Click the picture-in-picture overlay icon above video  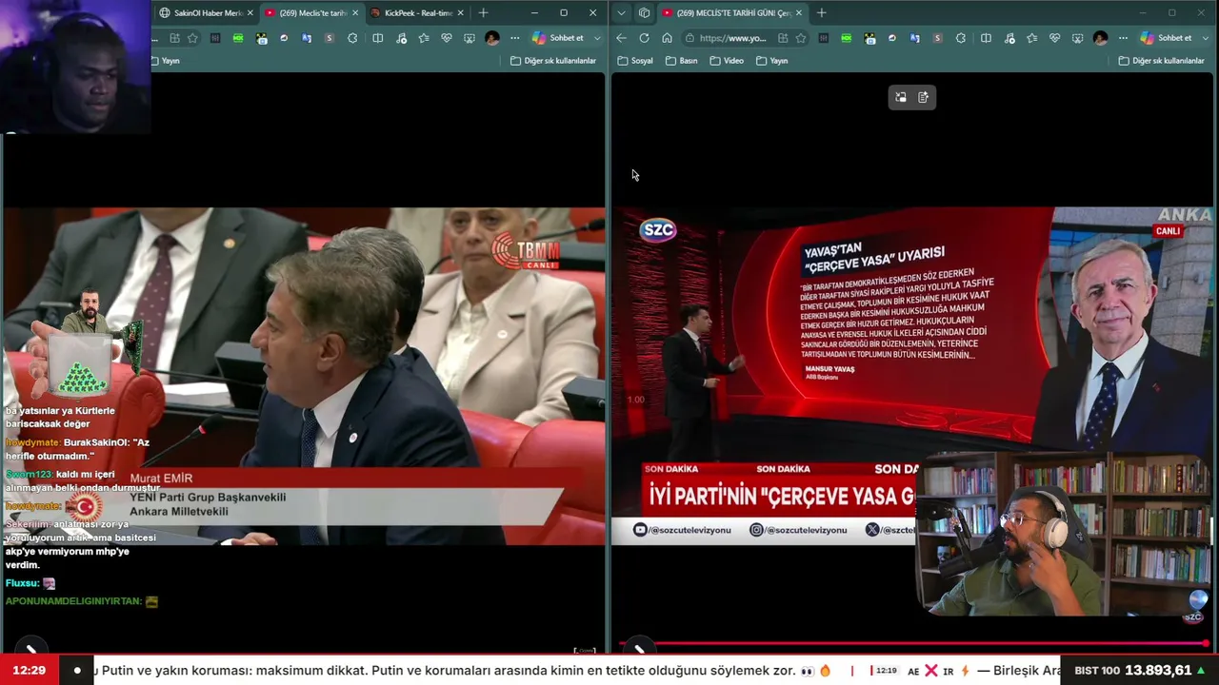(901, 97)
